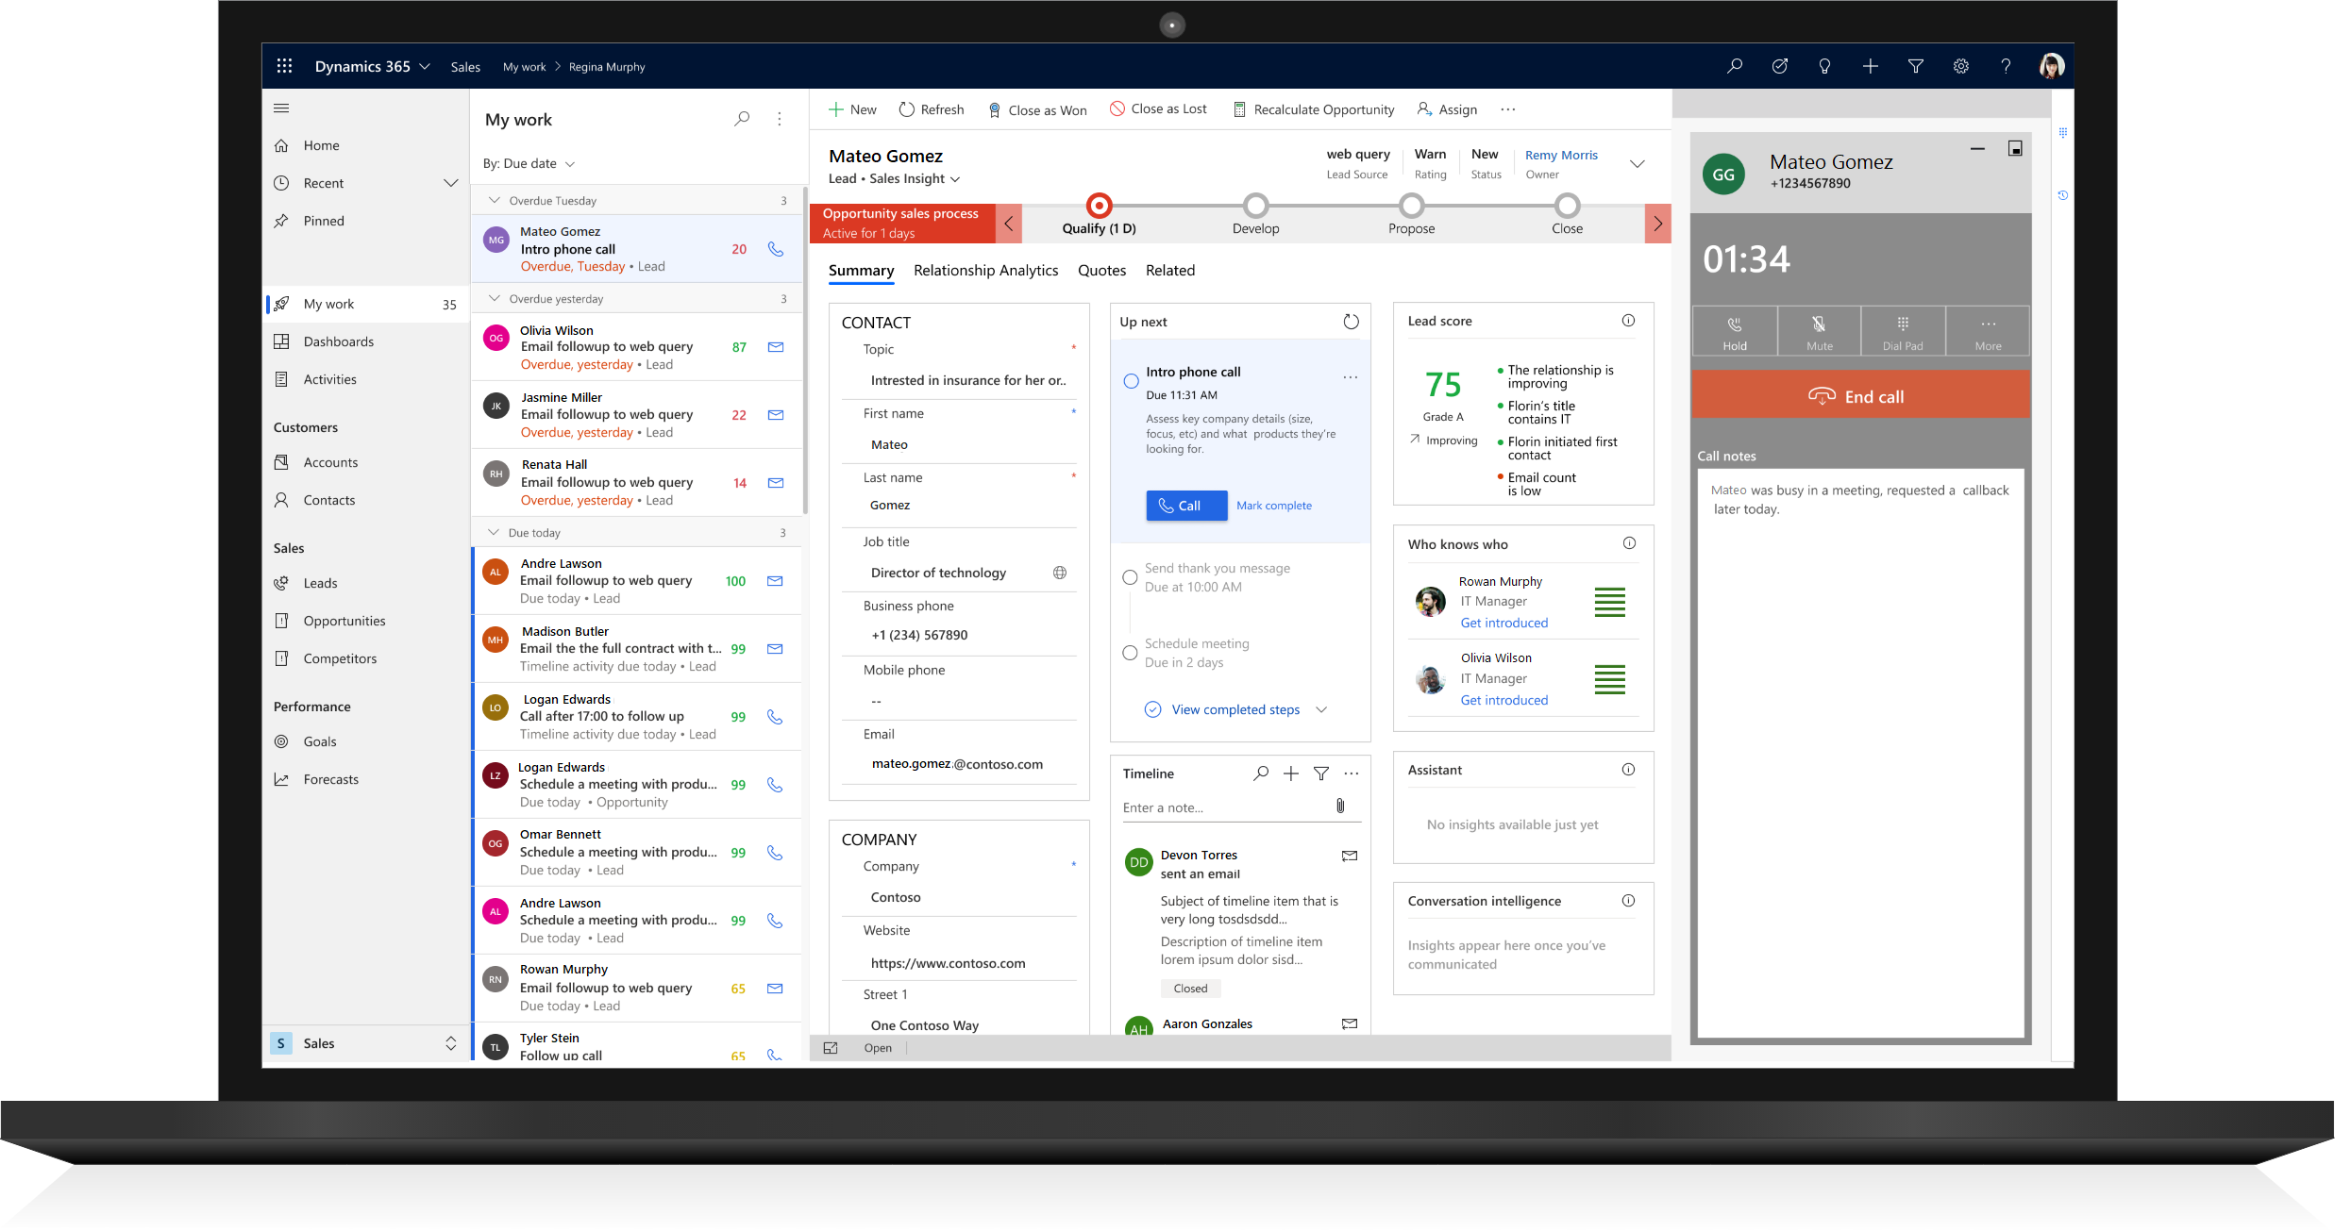Expand the opportunity record details chevron
This screenshot has width=2335, height=1231.
pos(1637,163)
